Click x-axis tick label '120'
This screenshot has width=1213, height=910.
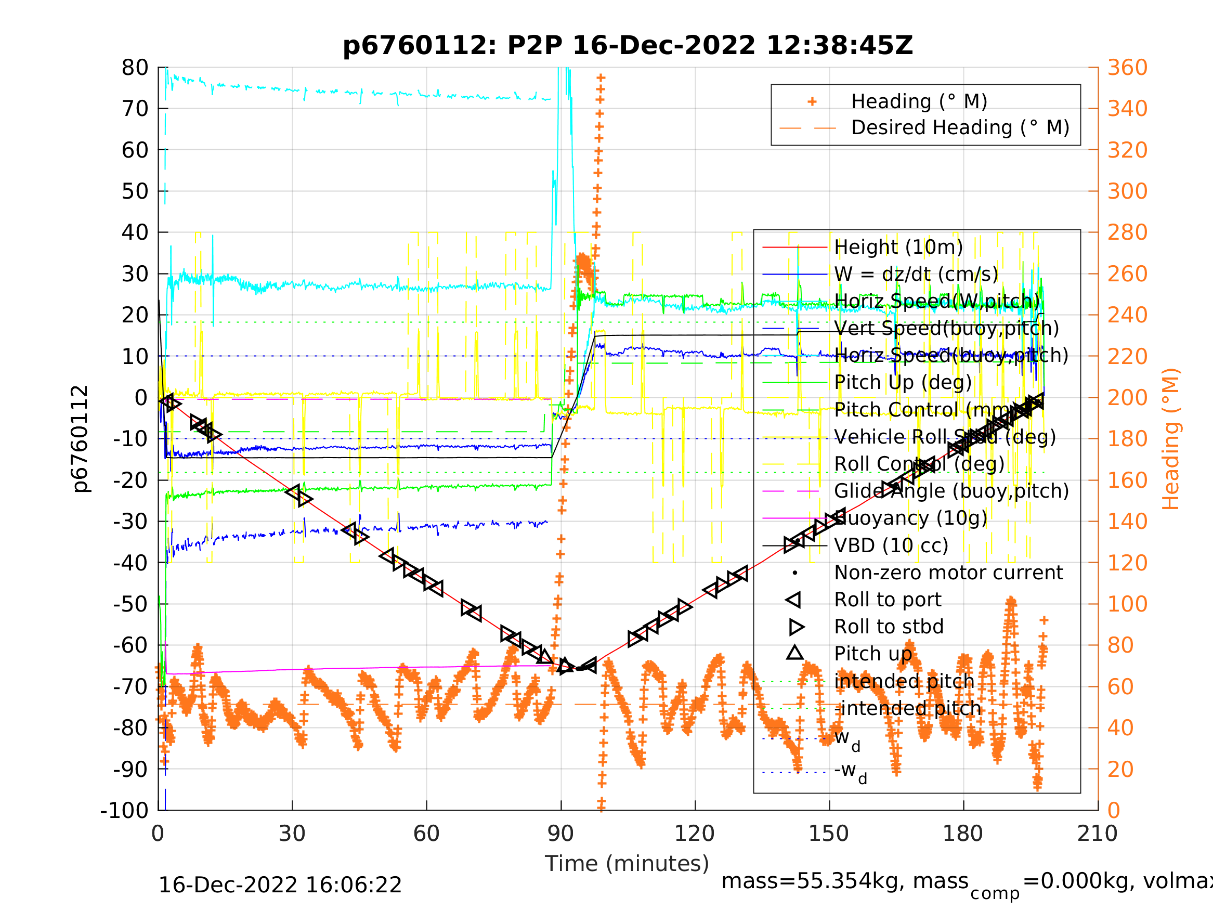pyautogui.click(x=695, y=834)
